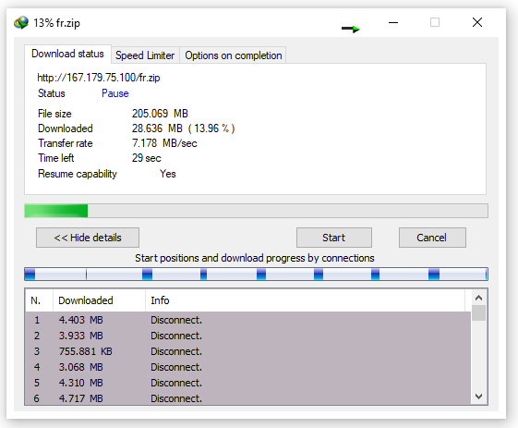Click the Resume capability Yes value
Viewport: 518px width, 428px height.
coord(168,174)
